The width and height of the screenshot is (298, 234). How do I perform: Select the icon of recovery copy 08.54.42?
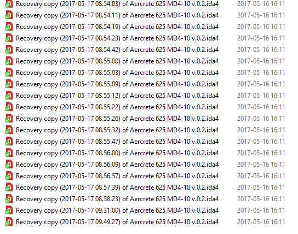(x=9, y=50)
